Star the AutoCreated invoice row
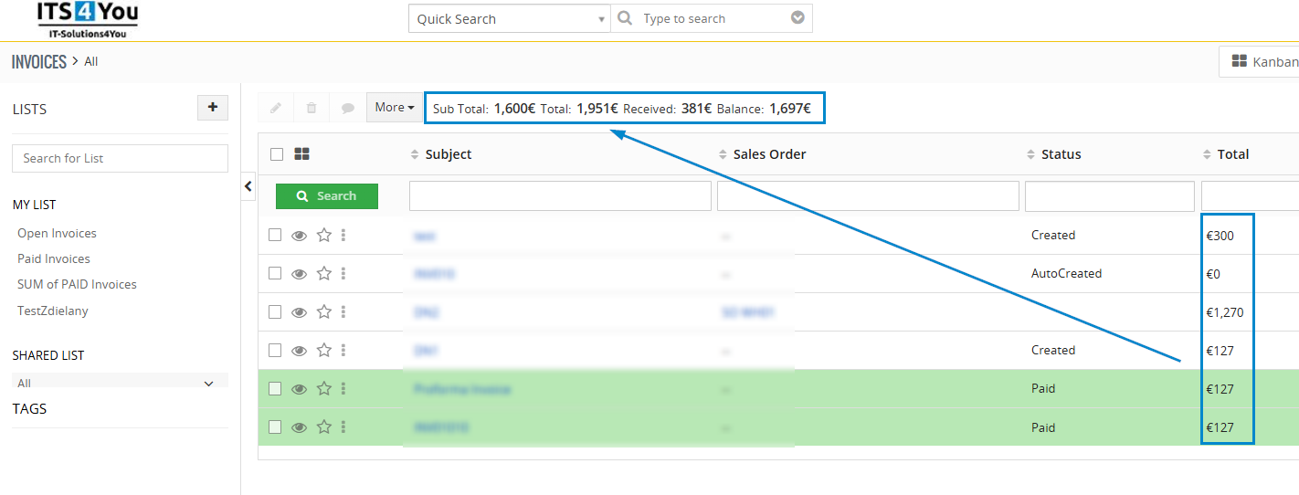Image resolution: width=1299 pixels, height=495 pixels. pos(323,274)
